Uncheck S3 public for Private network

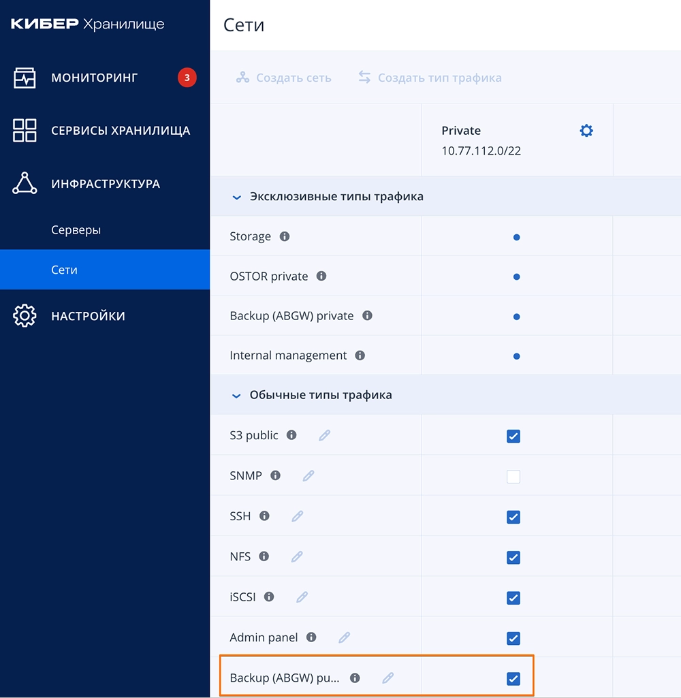(x=513, y=437)
